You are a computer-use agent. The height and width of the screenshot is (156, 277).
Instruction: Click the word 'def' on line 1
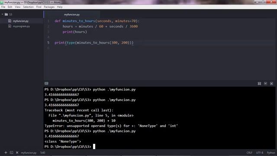pyautogui.click(x=58, y=21)
